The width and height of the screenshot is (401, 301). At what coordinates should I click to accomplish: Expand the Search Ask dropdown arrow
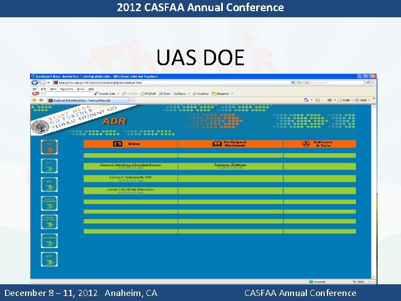click(118, 94)
